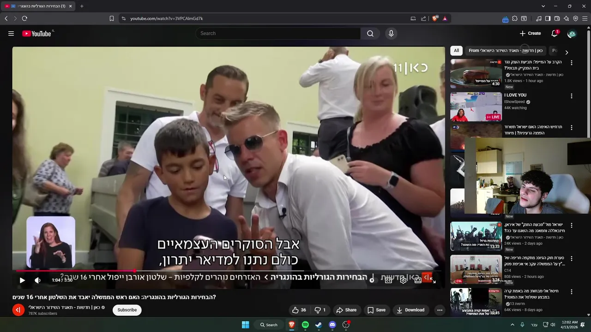Open the C14 channel name link
This screenshot has height=332, width=591.
click(x=507, y=270)
